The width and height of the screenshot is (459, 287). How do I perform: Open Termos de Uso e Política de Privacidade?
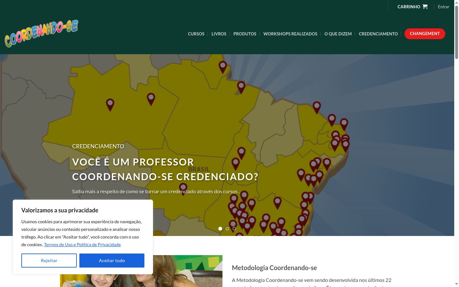click(x=82, y=245)
